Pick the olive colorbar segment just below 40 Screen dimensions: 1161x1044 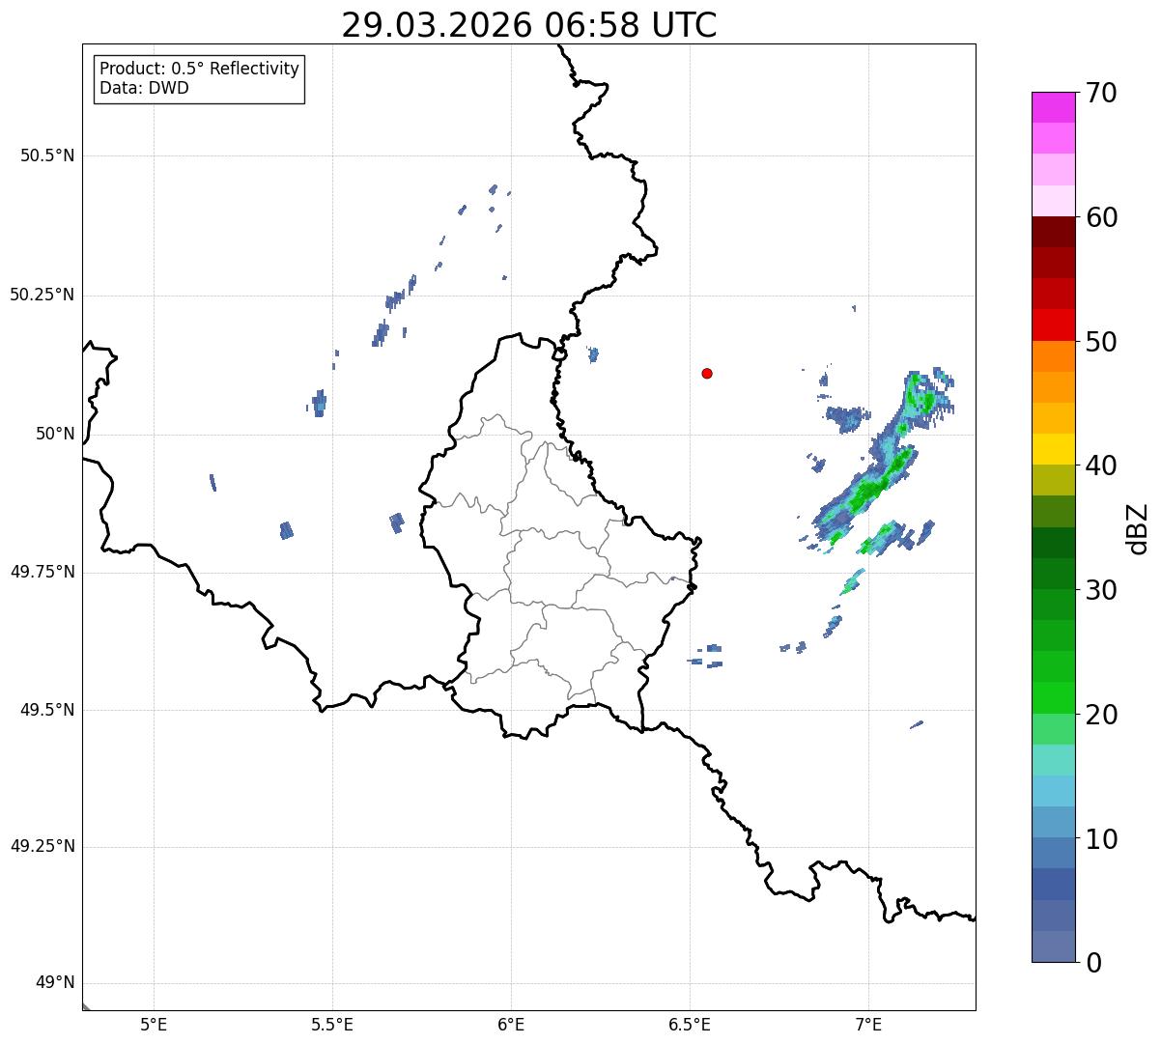point(1054,481)
